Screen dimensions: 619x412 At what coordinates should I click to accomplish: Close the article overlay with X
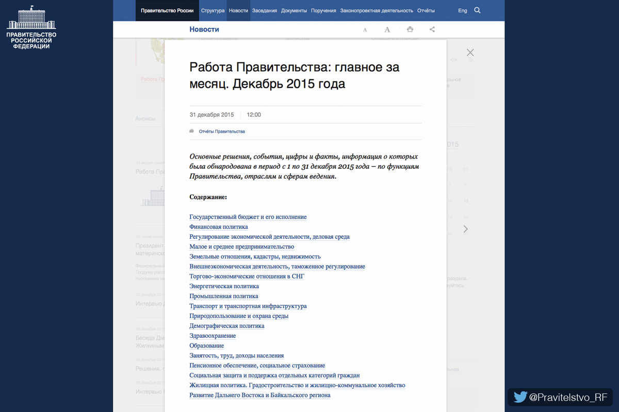(x=470, y=53)
